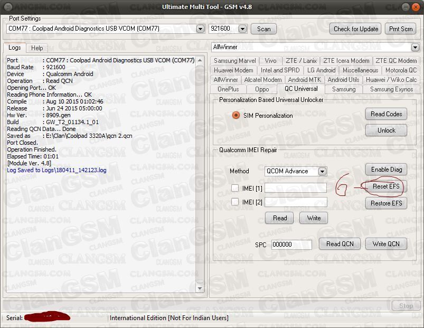
Task: Click the Stop button
Action: pos(406,306)
